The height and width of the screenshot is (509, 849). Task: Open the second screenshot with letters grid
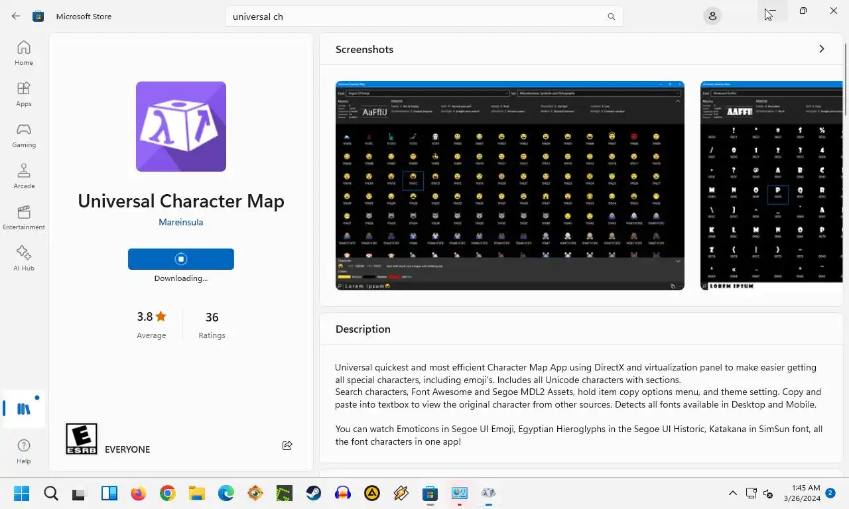tap(771, 186)
